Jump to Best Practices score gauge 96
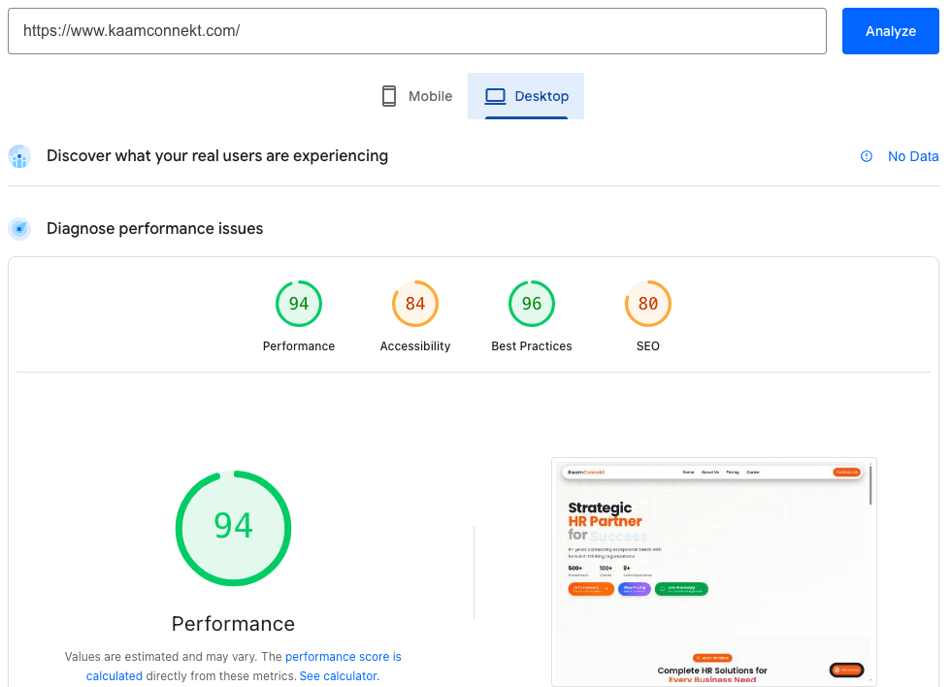This screenshot has height=687, width=951. click(x=532, y=303)
